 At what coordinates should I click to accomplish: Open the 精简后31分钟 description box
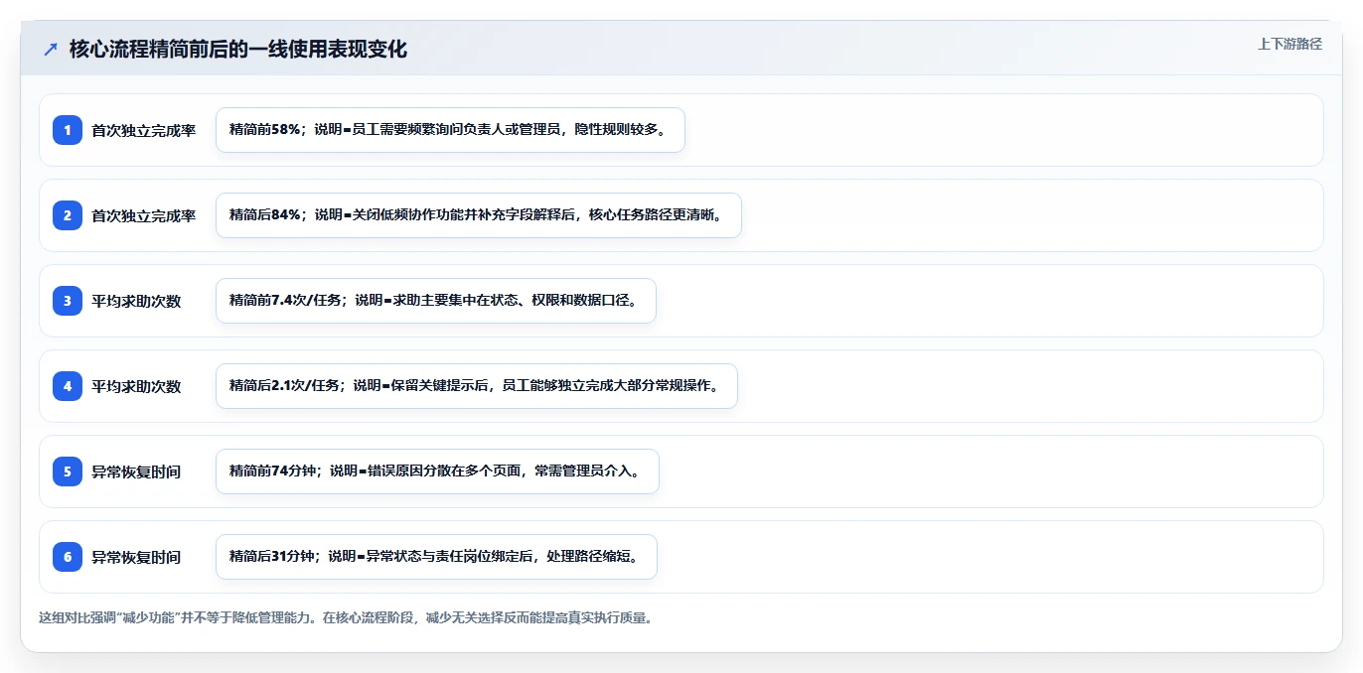[436, 557]
